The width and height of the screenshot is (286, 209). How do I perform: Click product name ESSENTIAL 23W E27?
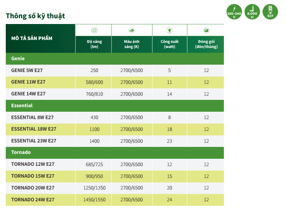coord(34,141)
